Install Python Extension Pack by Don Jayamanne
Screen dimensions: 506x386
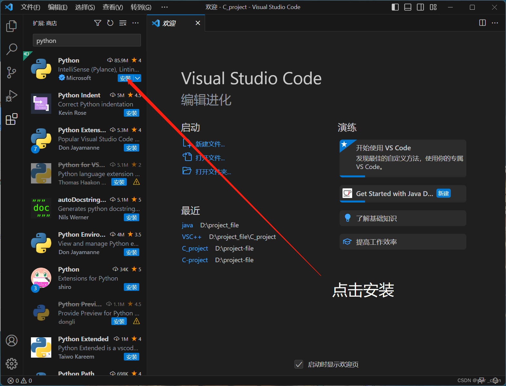pyautogui.click(x=132, y=148)
